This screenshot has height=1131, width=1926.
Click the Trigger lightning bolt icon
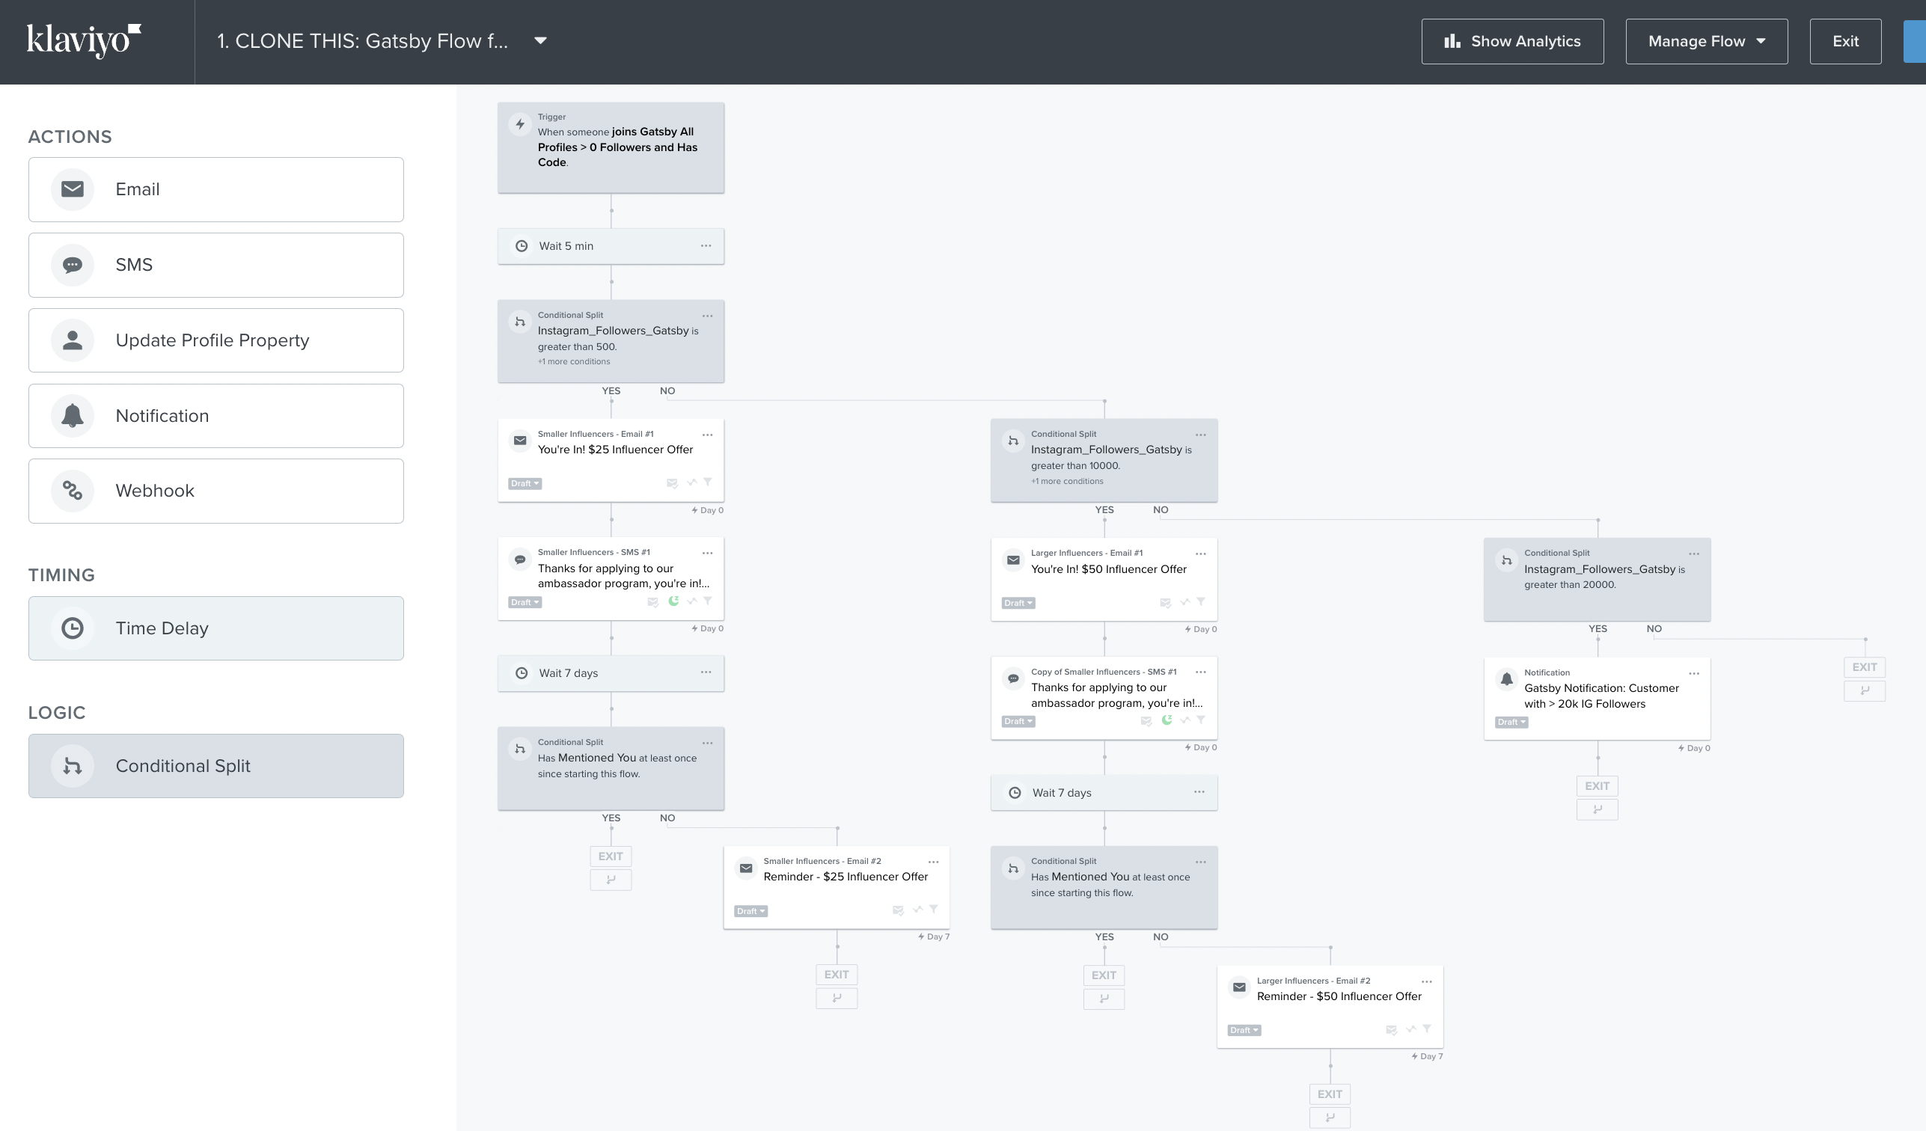click(x=520, y=124)
